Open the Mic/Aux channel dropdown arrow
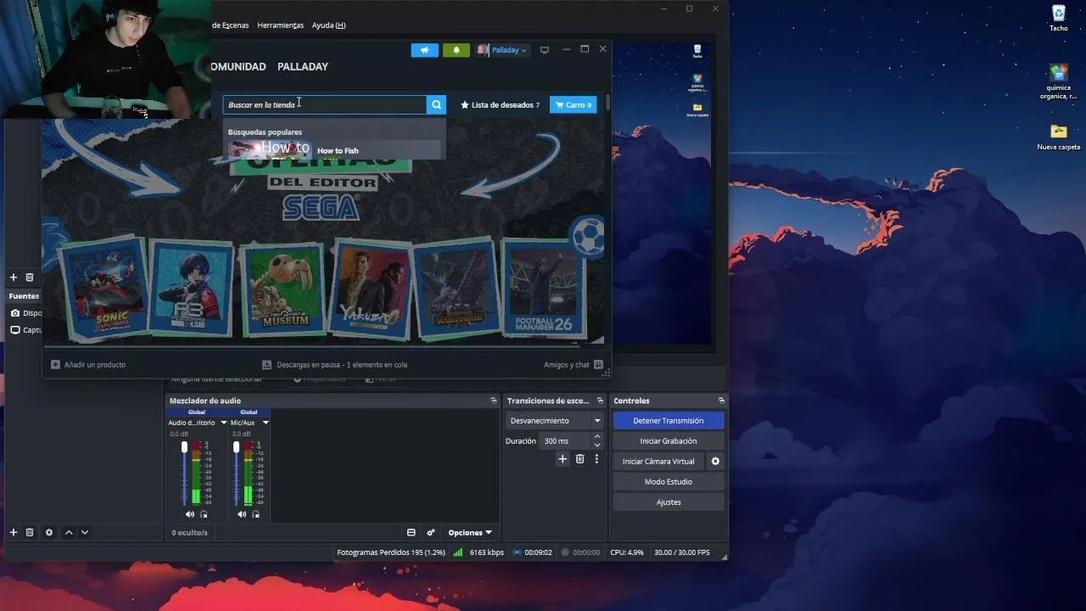This screenshot has width=1086, height=611. [266, 423]
